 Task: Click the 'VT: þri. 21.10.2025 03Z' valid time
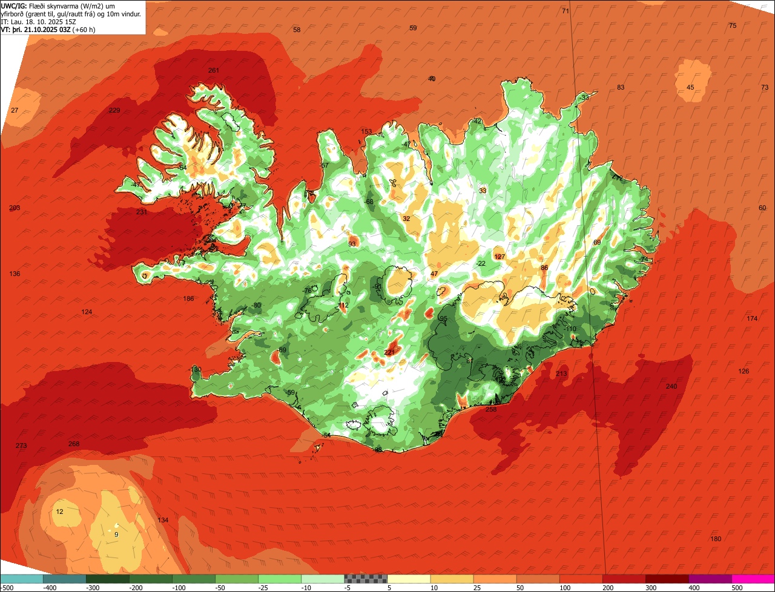click(36, 29)
